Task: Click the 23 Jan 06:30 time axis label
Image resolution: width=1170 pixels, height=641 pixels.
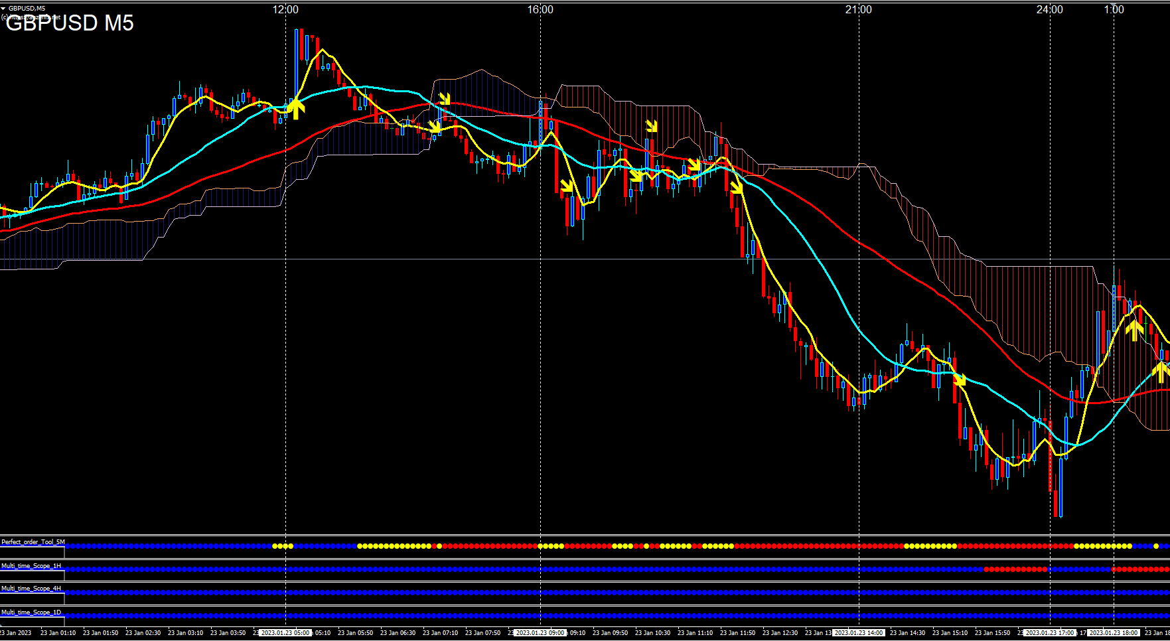Action: (398, 633)
